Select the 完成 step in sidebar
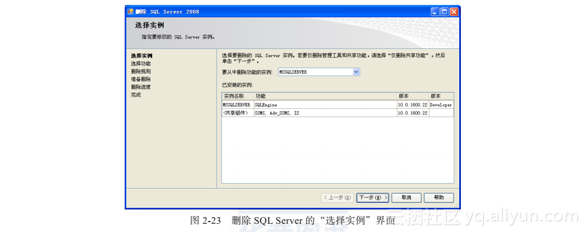The height and width of the screenshot is (232, 585). [x=136, y=95]
